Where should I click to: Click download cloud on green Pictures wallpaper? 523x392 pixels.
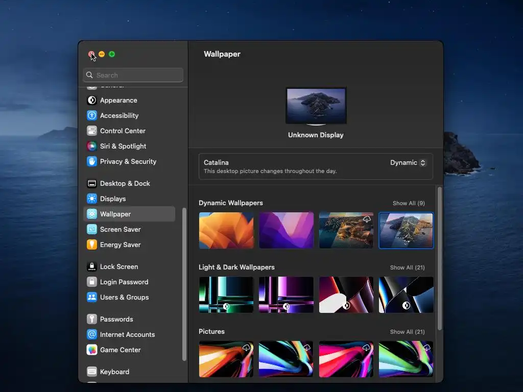click(x=426, y=348)
